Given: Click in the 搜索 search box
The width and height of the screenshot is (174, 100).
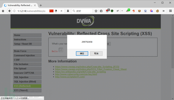Looking at the screenshot, I should (x=82, y=11).
